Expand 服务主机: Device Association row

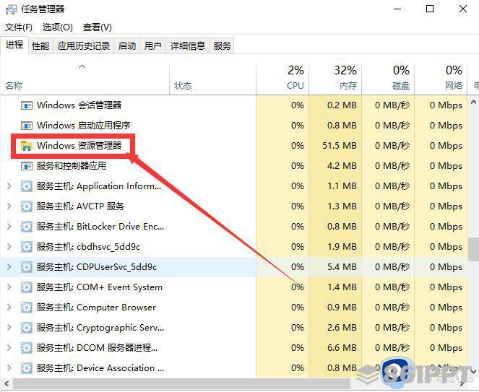coord(9,368)
